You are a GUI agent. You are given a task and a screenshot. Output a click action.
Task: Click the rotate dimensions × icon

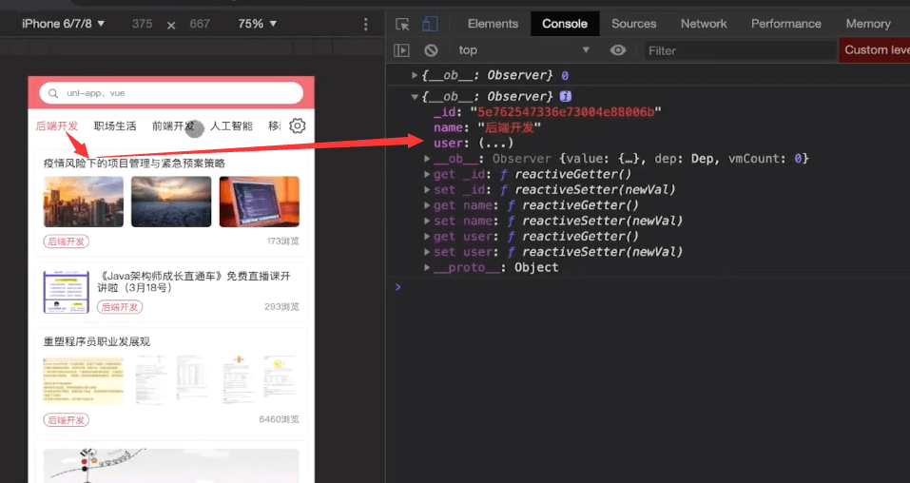171,25
